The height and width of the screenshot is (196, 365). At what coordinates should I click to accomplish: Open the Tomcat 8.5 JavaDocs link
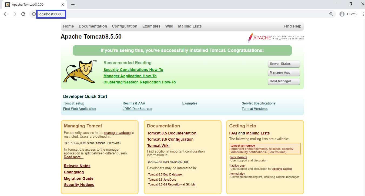(x=162, y=180)
